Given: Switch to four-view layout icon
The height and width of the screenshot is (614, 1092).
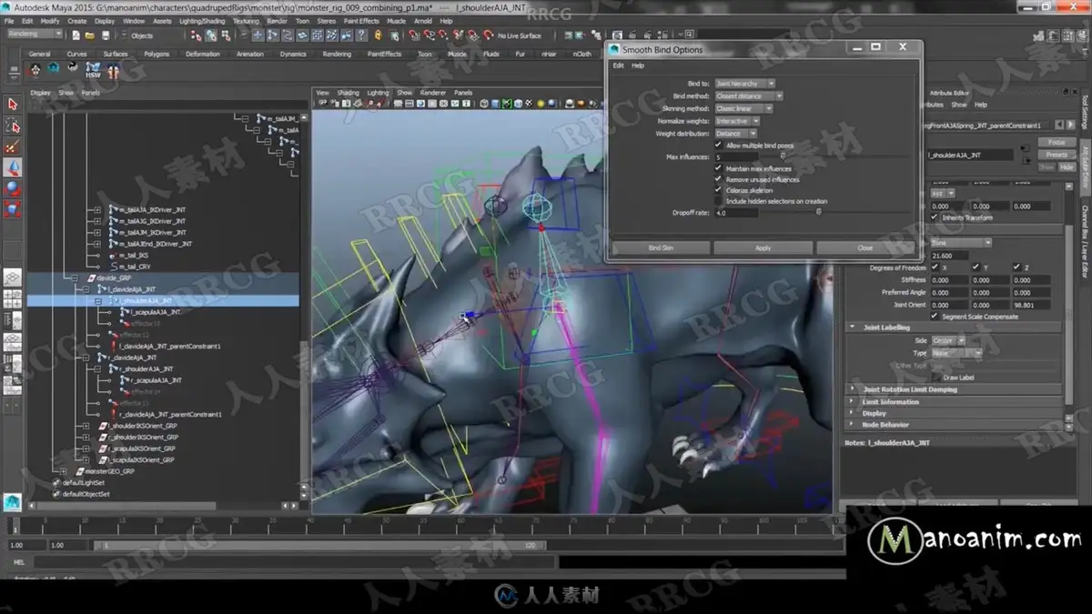Looking at the screenshot, I should (13, 298).
